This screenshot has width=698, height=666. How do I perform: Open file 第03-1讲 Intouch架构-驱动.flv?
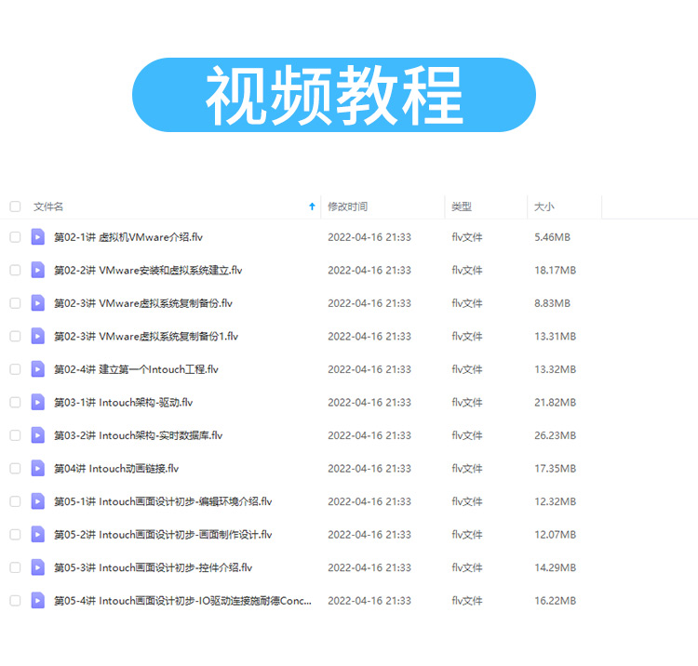pyautogui.click(x=123, y=402)
